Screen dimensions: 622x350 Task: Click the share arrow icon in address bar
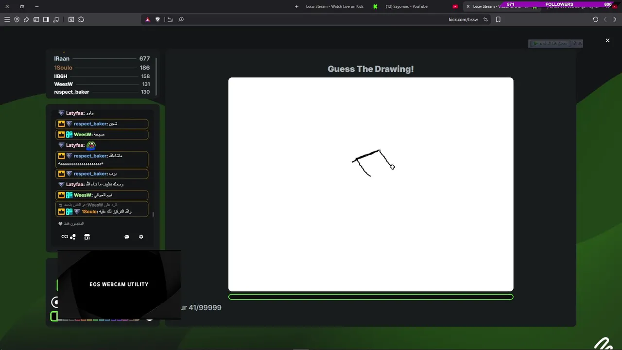point(170,19)
